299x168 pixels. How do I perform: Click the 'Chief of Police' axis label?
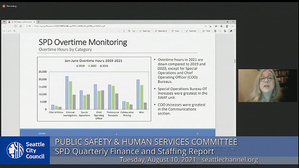click(56, 112)
